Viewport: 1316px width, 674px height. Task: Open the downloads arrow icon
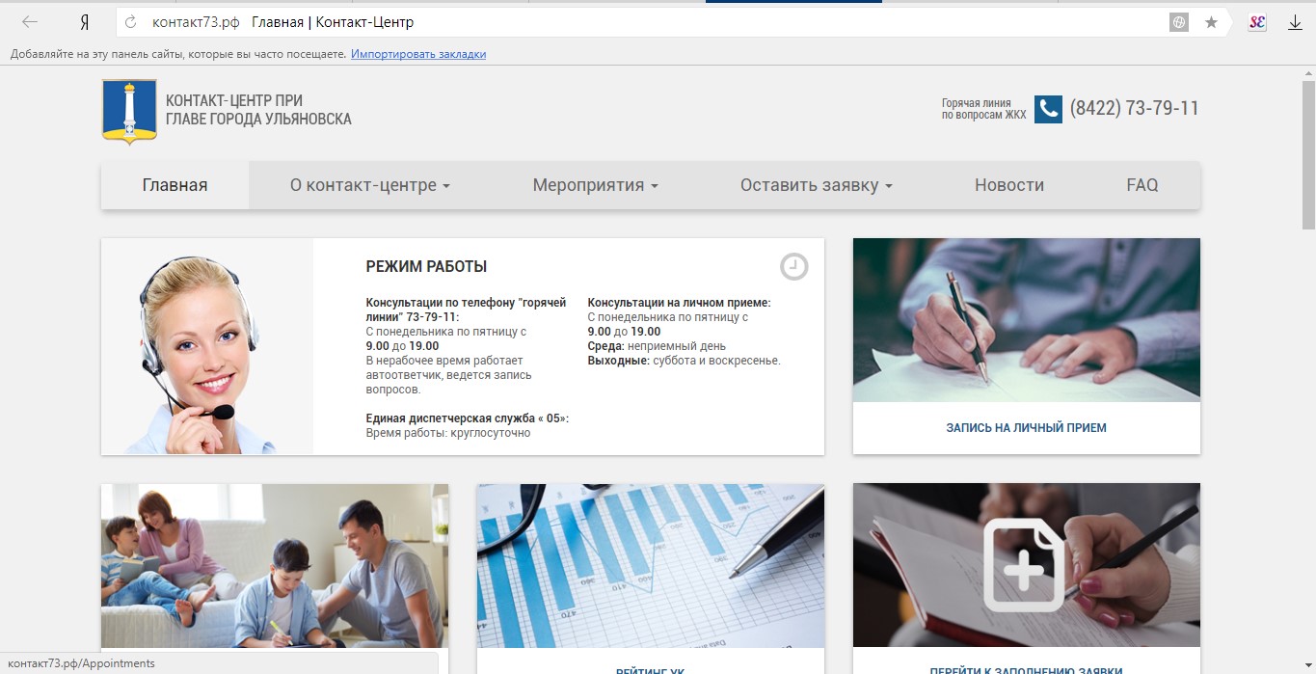tap(1295, 22)
